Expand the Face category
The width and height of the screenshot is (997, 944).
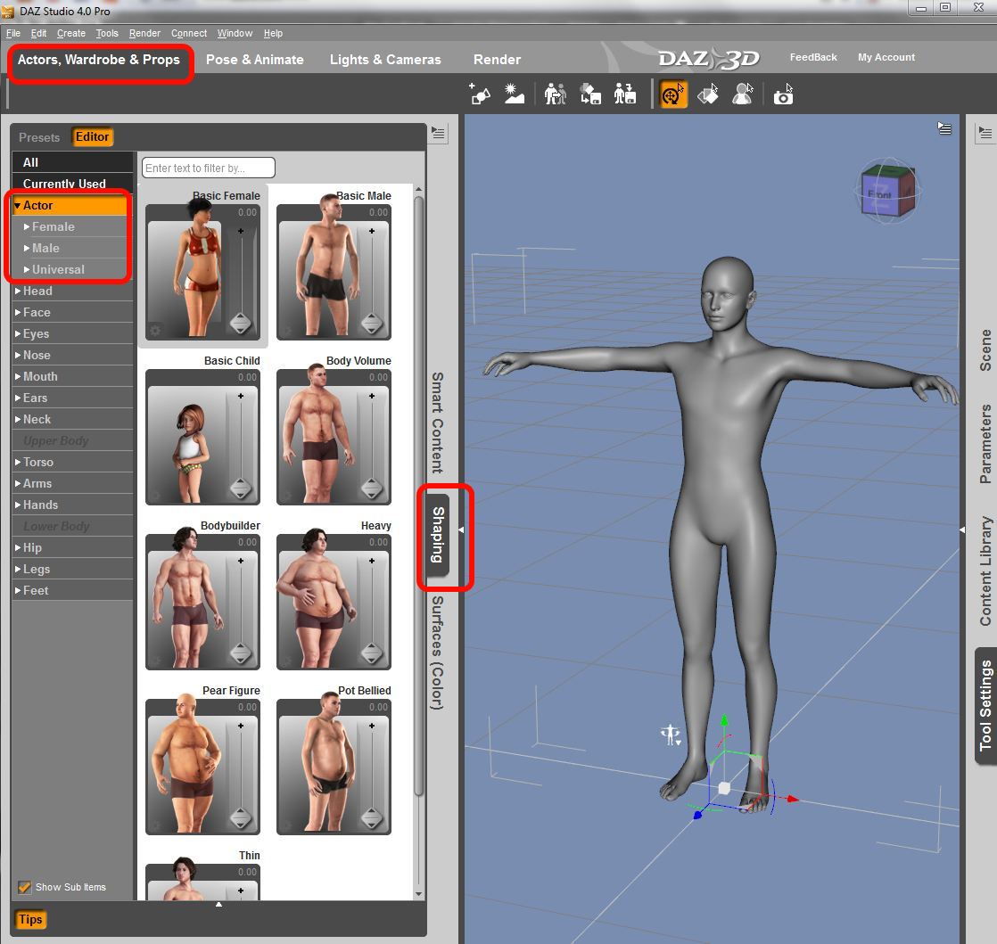[x=18, y=312]
